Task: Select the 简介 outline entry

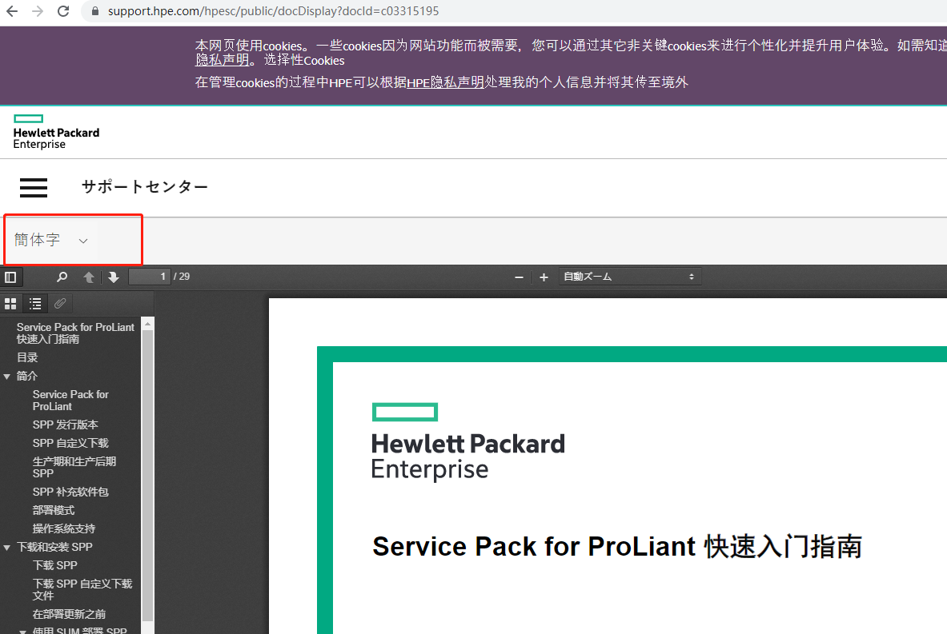Action: [27, 377]
